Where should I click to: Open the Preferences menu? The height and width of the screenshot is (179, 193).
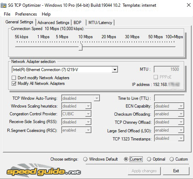26,14
